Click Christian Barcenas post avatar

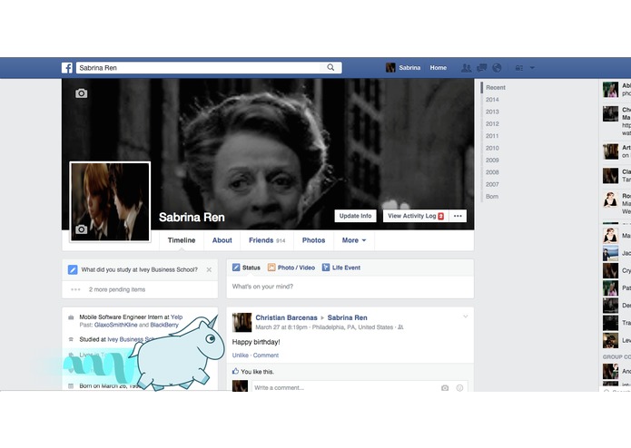242,323
